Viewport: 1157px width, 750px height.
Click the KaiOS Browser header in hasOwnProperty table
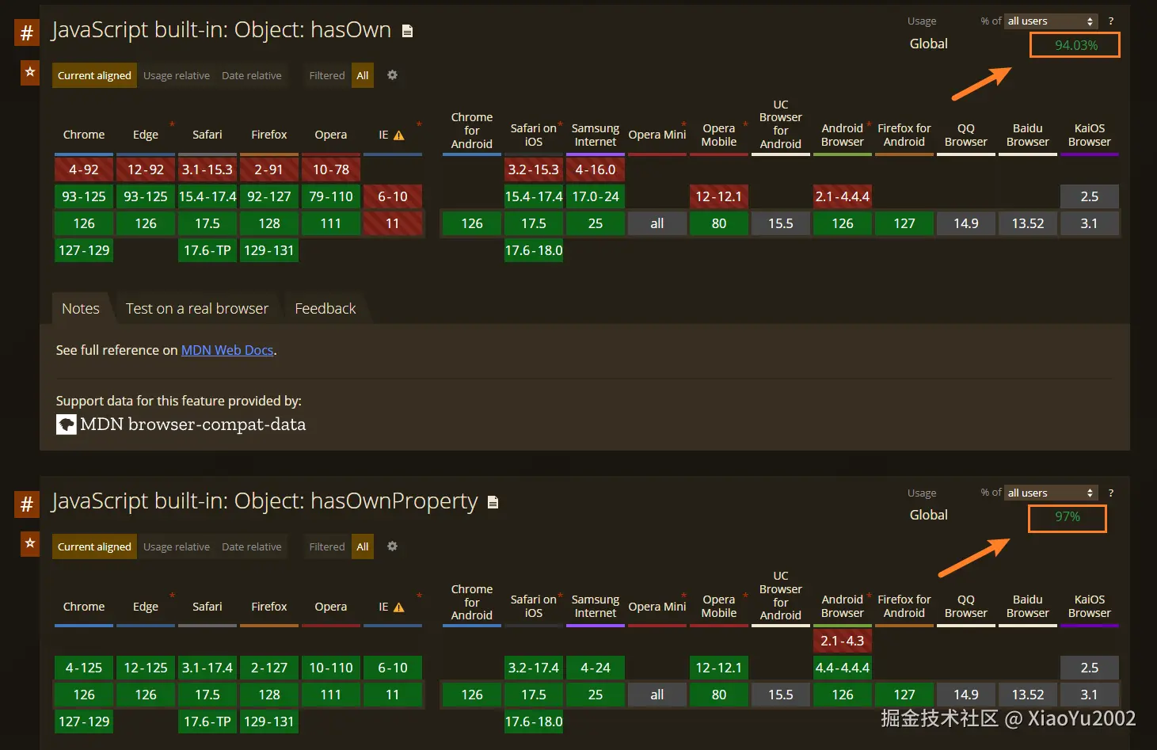click(1090, 606)
